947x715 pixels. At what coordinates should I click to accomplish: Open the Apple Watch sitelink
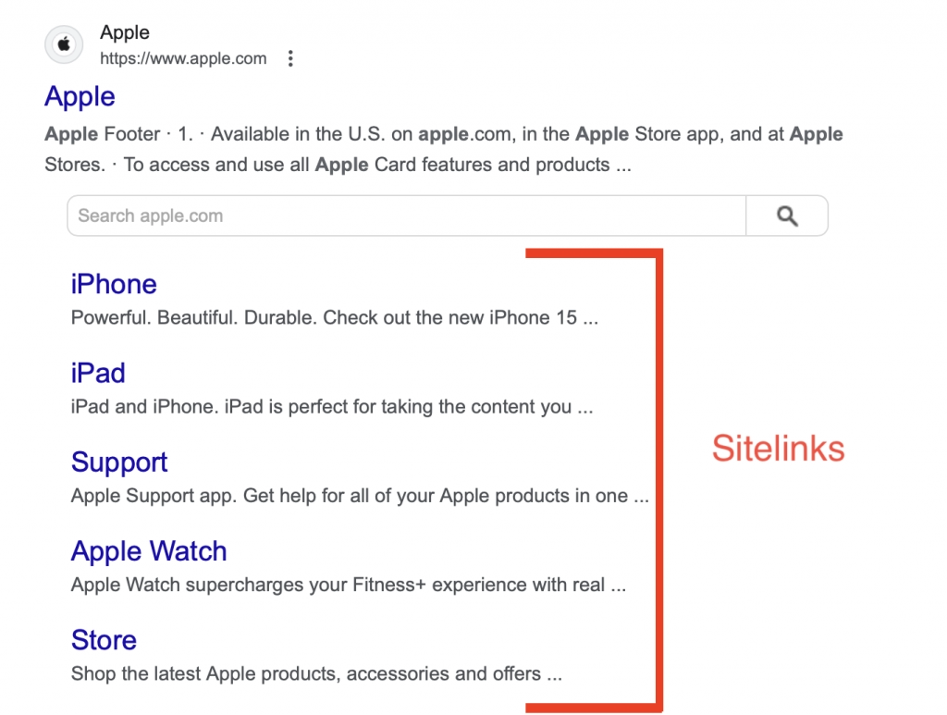[x=149, y=551]
